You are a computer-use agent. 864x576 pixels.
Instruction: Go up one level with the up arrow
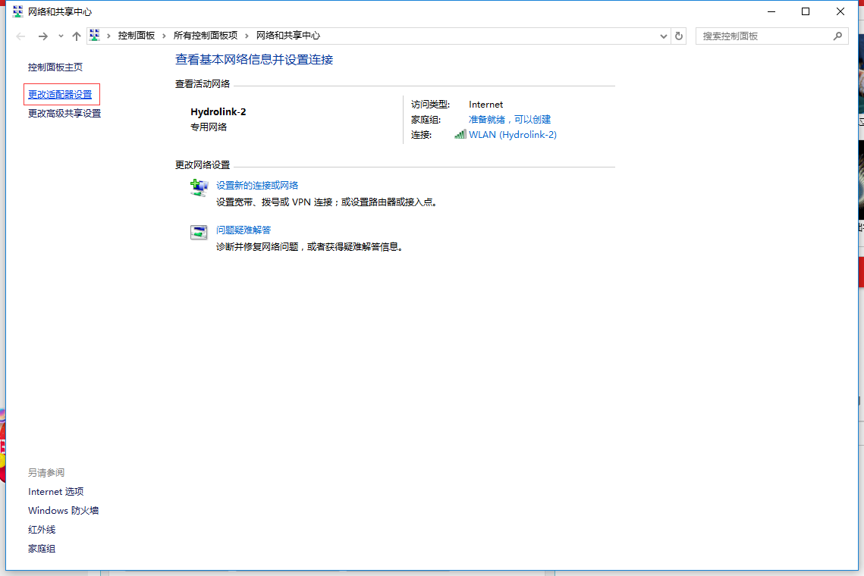point(77,36)
